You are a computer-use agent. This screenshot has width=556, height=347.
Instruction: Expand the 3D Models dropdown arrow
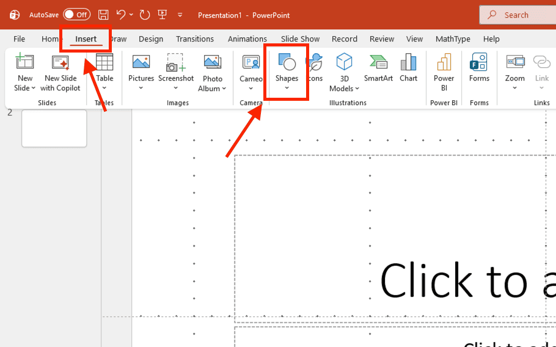pyautogui.click(x=357, y=89)
